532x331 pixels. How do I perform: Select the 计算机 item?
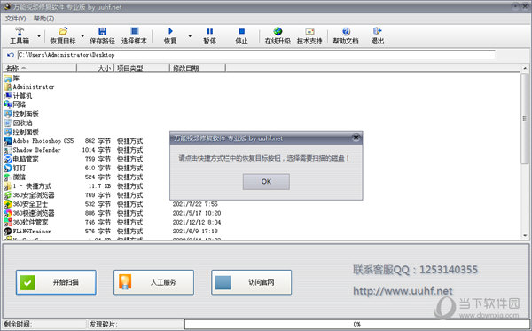pyautogui.click(x=18, y=96)
